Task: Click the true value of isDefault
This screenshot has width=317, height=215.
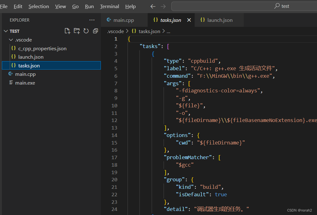Action: pos(221,194)
